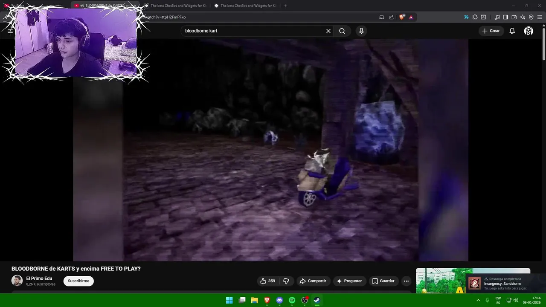Screen dimensions: 546x307
Task: Open the Brave Wallet icon
Action: (x=514, y=17)
